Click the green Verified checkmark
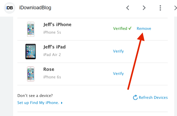Image resolution: width=177 pixels, height=116 pixels. [x=130, y=28]
